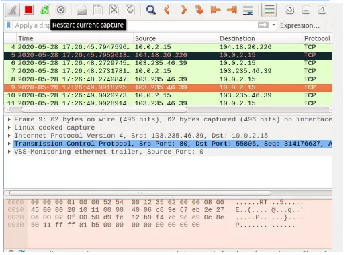Go to specified packet curved arrow

[x=199, y=10]
